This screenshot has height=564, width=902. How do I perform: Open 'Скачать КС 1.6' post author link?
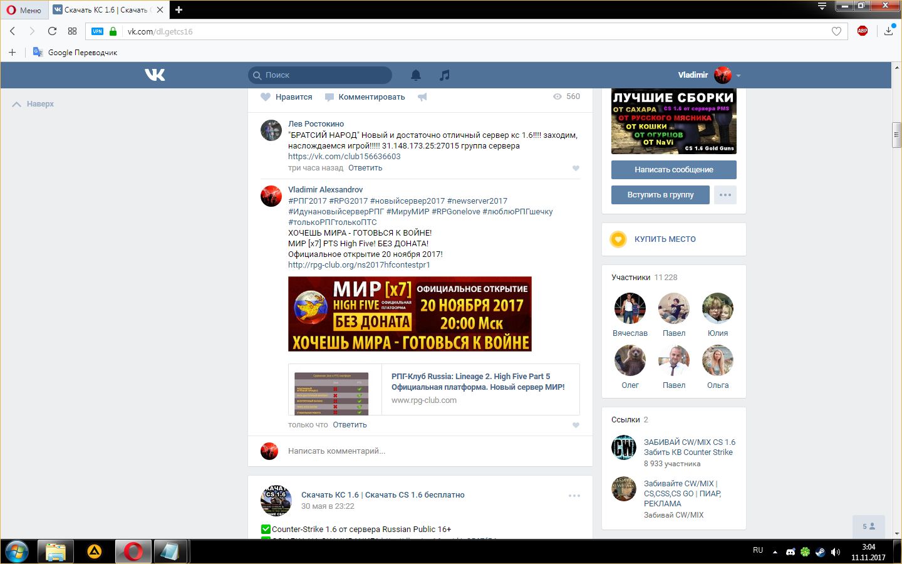tap(383, 495)
